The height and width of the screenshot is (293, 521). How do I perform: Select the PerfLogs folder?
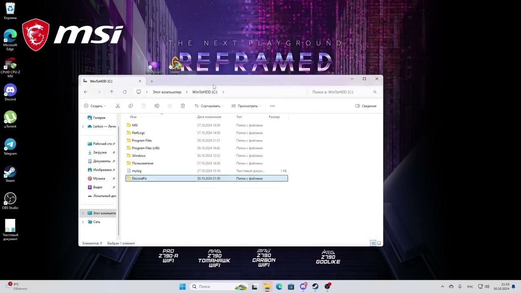tap(207, 133)
